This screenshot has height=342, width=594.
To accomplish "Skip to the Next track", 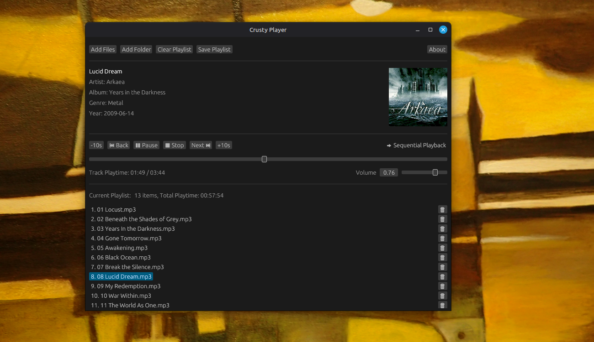I will (x=201, y=145).
